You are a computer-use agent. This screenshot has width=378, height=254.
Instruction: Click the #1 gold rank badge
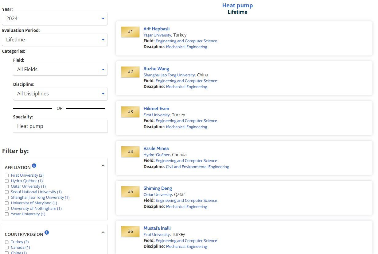coord(131,32)
